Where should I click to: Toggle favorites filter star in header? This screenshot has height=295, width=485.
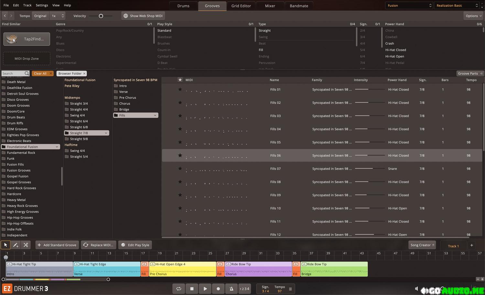click(180, 80)
